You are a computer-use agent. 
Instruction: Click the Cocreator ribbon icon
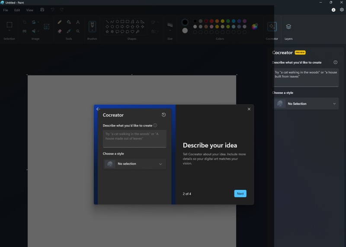click(x=272, y=27)
